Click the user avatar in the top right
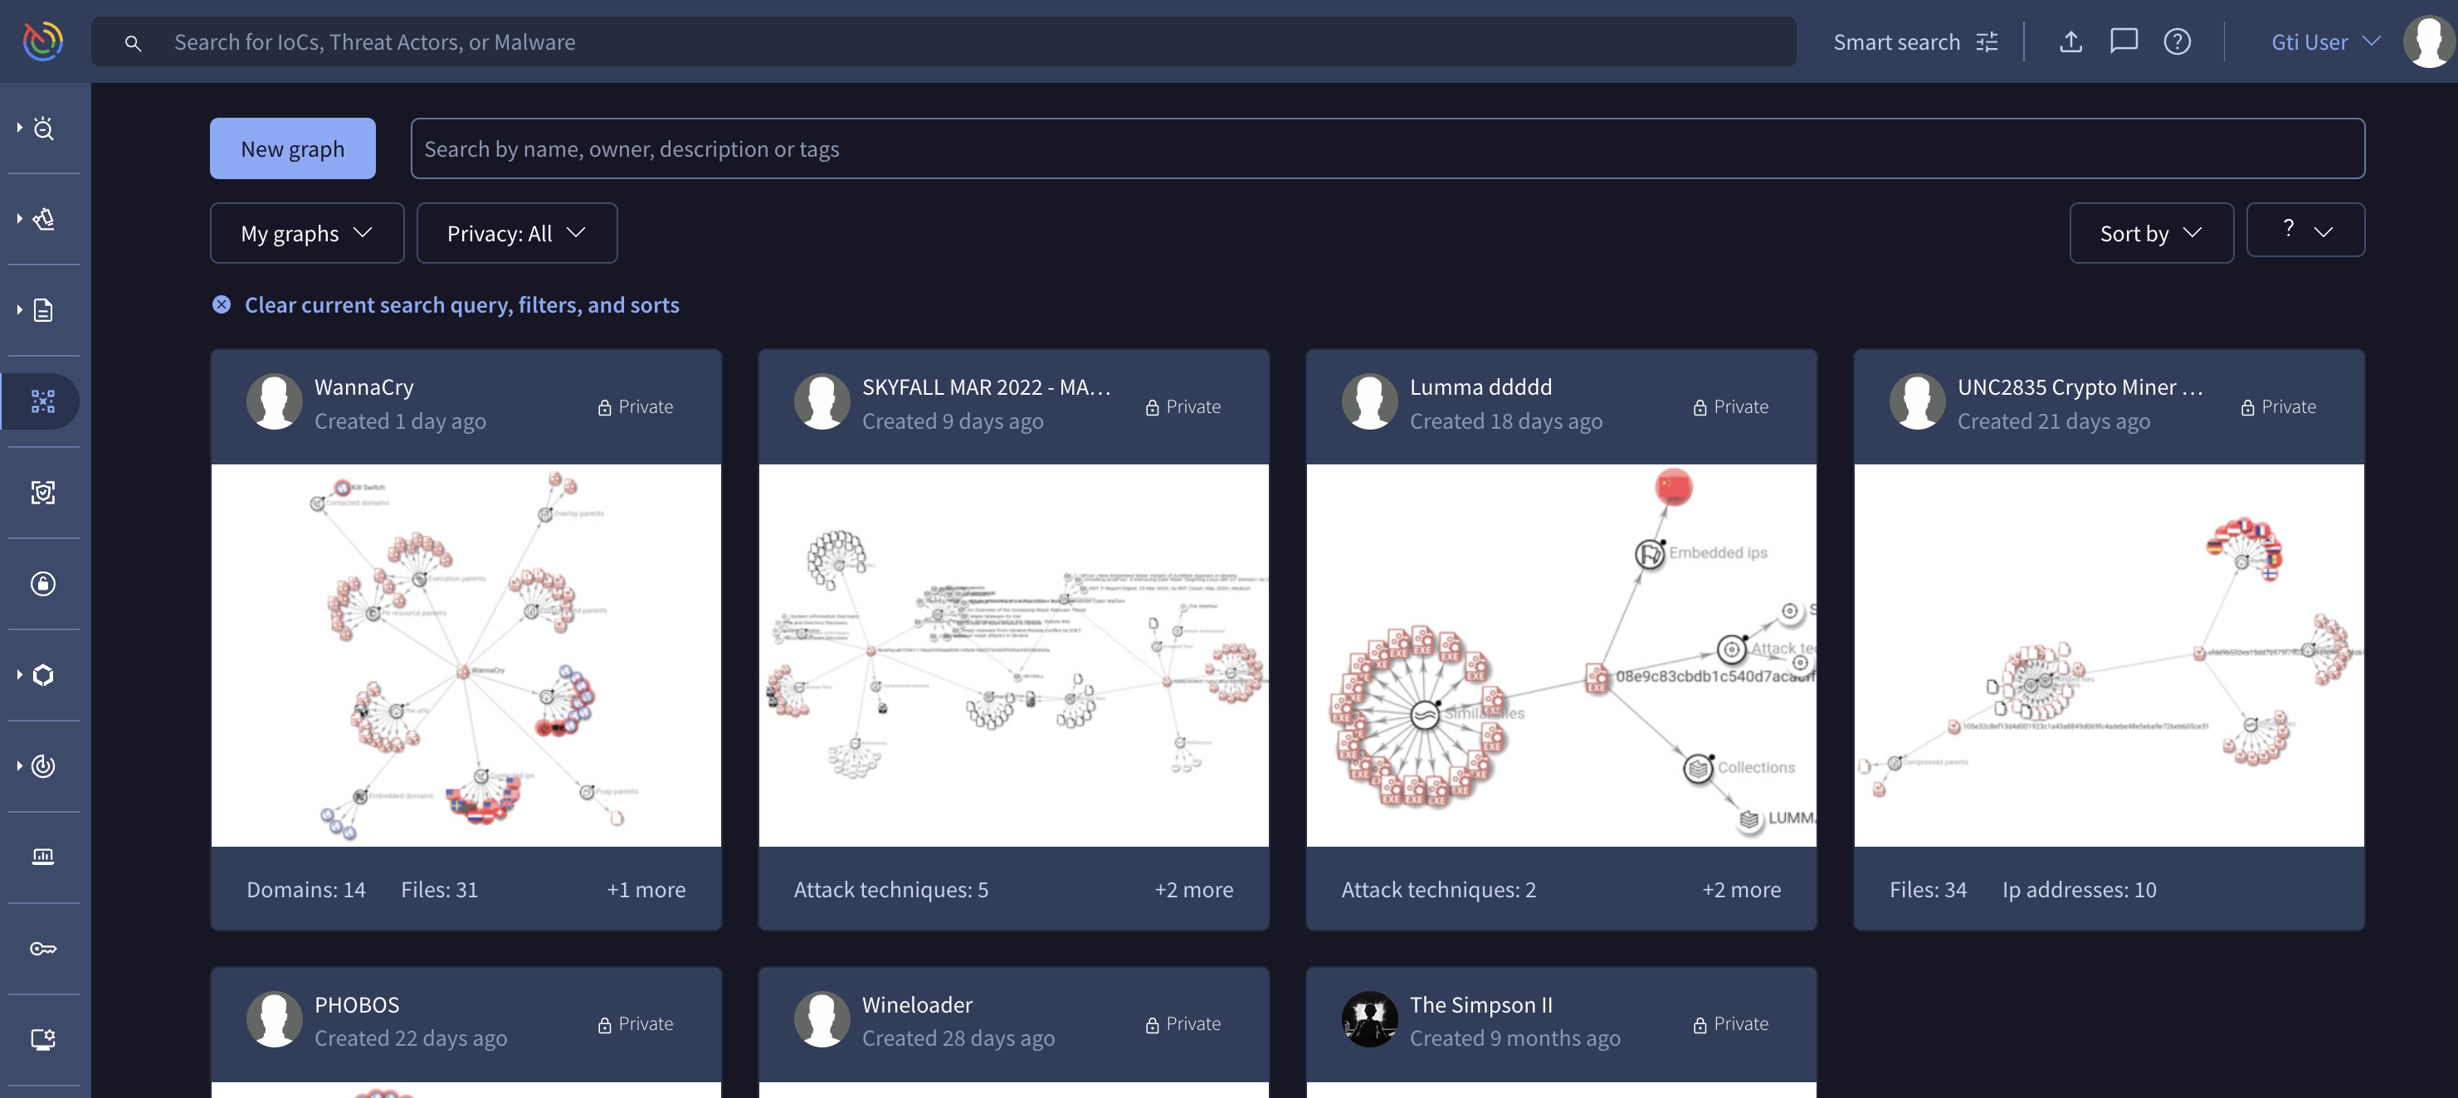The width and height of the screenshot is (2458, 1098). pyautogui.click(x=2428, y=42)
